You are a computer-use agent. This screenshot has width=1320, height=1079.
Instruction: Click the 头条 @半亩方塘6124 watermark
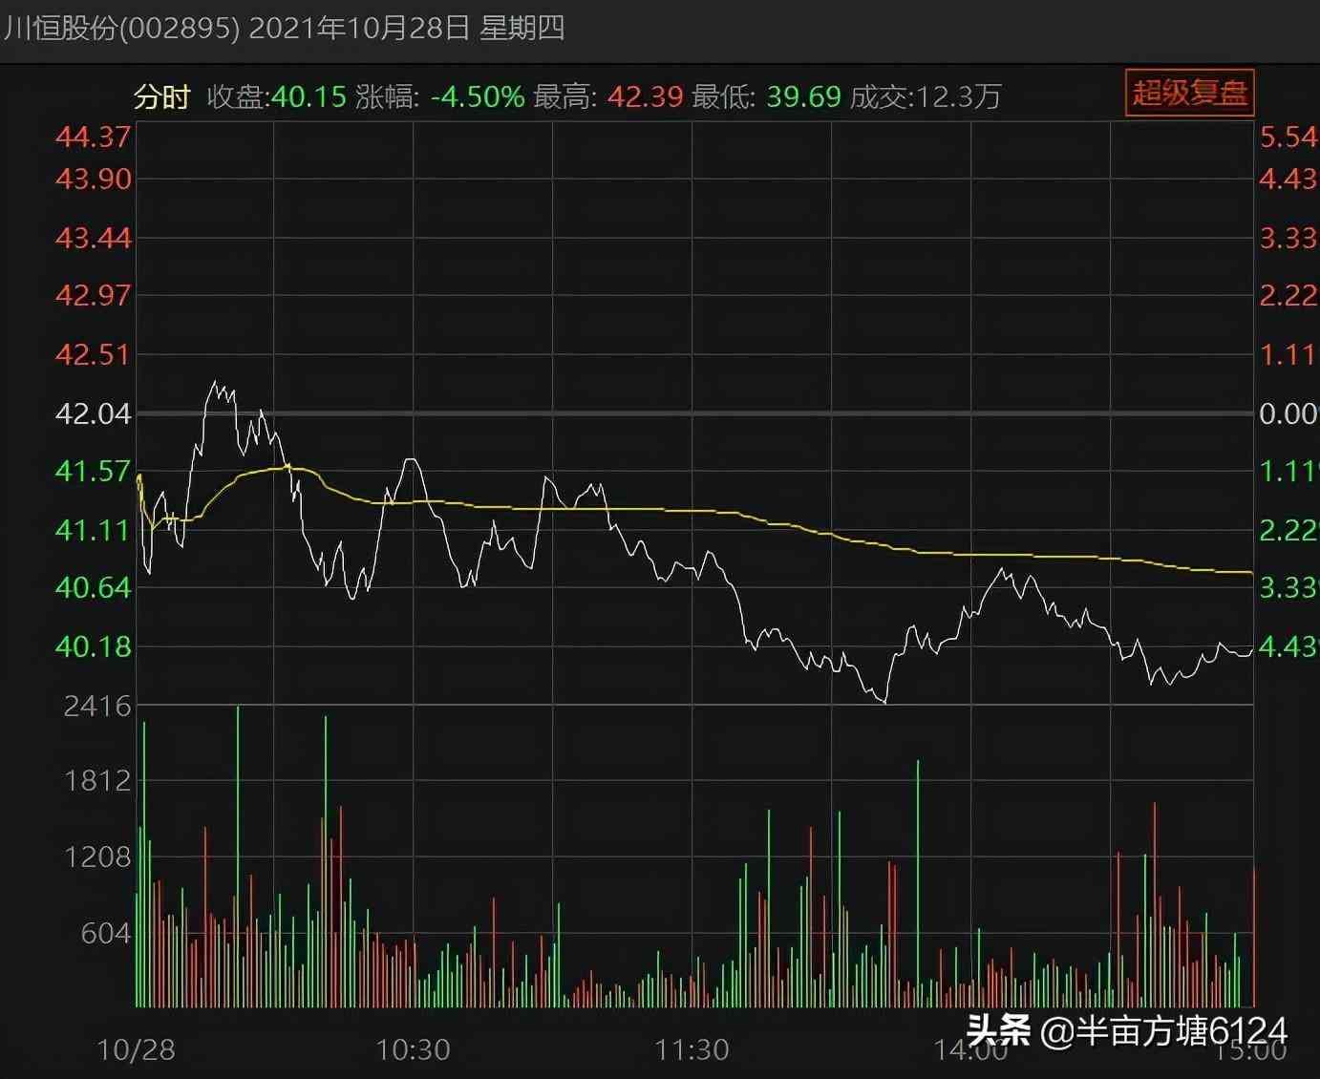click(x=1126, y=1030)
